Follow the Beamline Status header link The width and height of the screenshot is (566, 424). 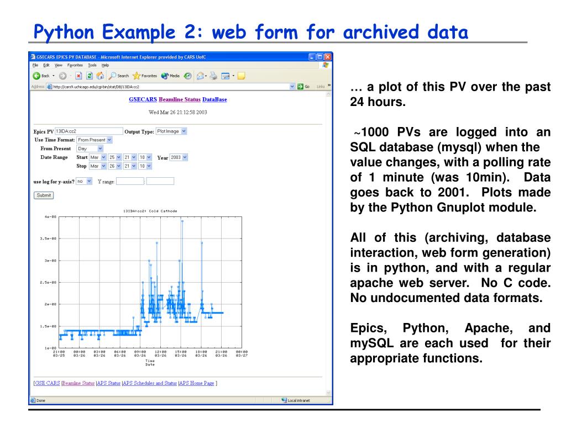point(180,99)
